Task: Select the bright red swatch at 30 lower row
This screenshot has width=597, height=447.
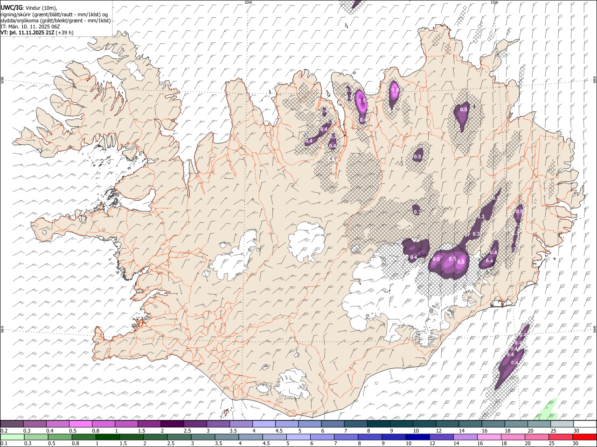Action: (x=585, y=437)
